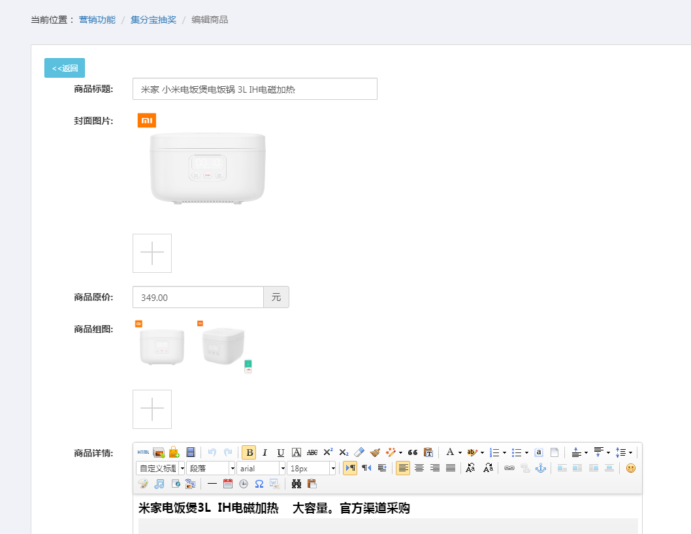Screen dimensions: 691x534
Task: Insert the current time
Action: 243,484
